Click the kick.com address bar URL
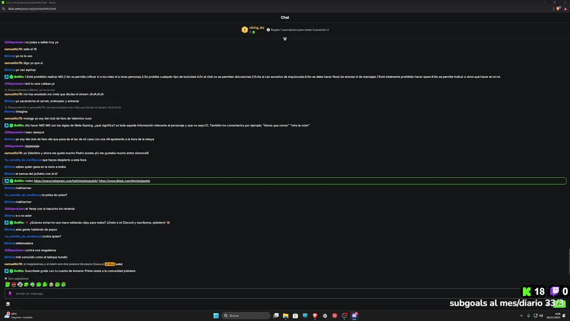The height and width of the screenshot is (321, 570). click(32, 8)
